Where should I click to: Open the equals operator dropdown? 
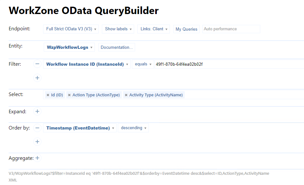pos(143,64)
